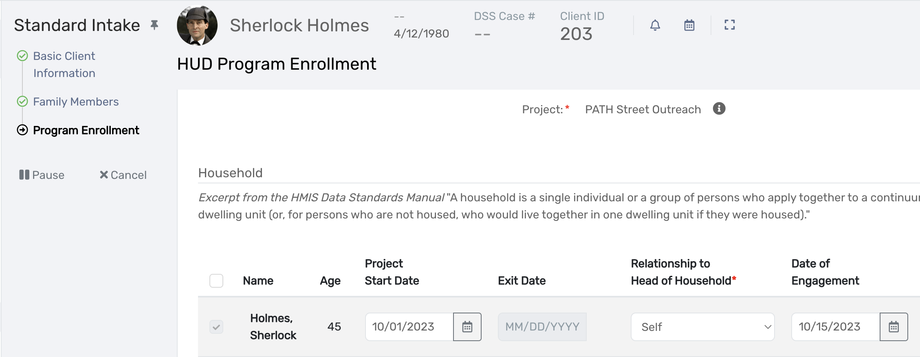The image size is (920, 357).
Task: Click Sherlock Holmes profile photo
Action: click(x=197, y=25)
